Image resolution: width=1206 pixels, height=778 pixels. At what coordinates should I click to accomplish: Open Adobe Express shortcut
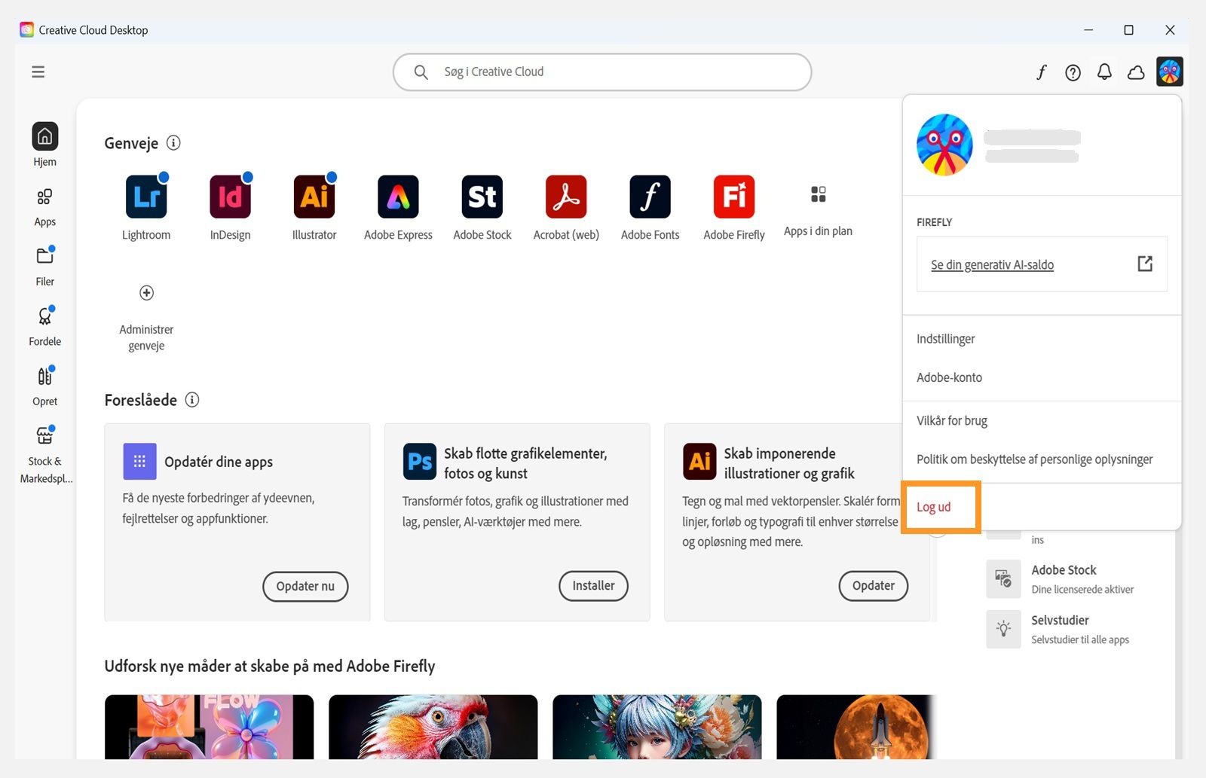click(398, 197)
